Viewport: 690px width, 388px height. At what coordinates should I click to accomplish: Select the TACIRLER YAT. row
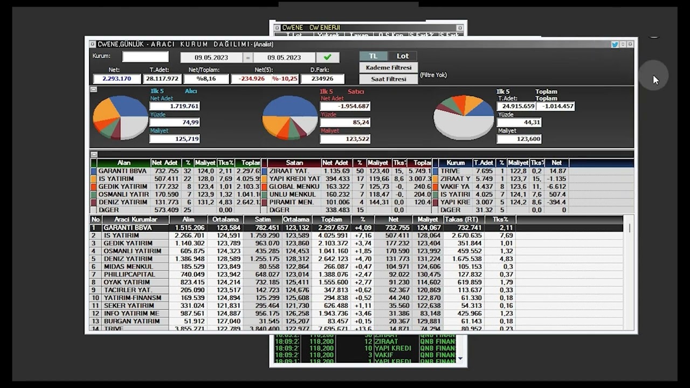coord(356,290)
